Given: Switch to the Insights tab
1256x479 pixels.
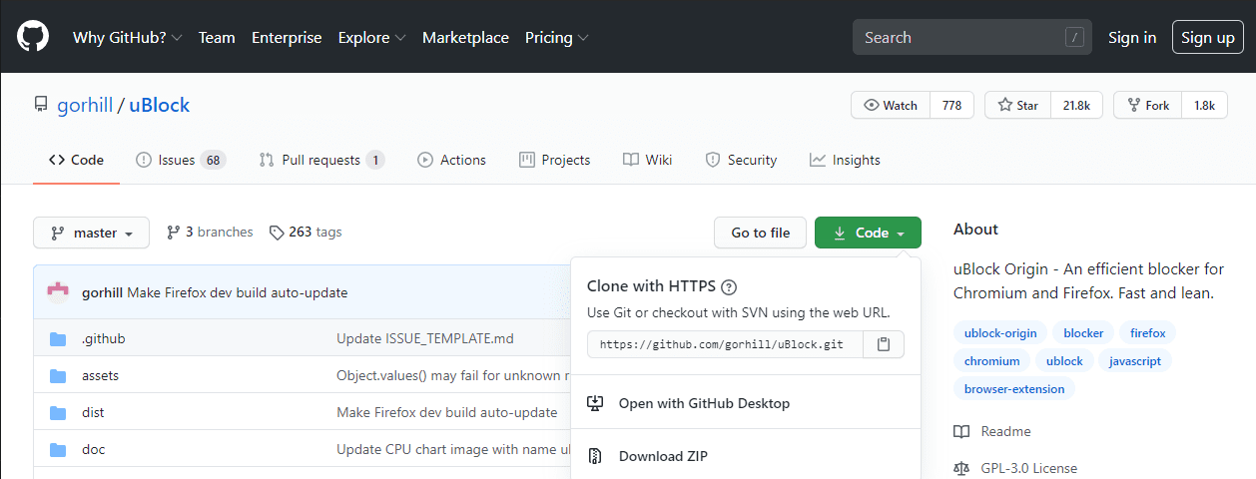Looking at the screenshot, I should click(845, 160).
